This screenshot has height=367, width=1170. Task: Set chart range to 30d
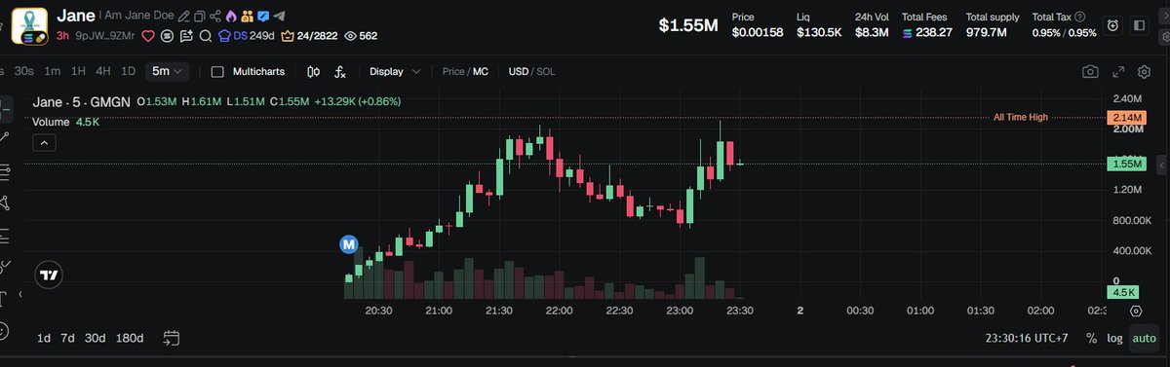click(x=95, y=338)
